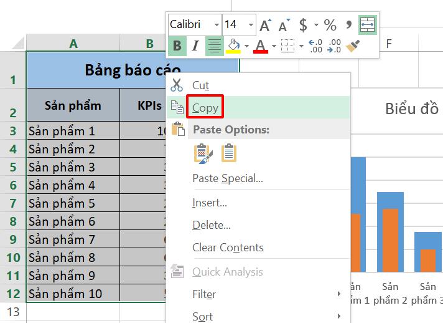Viewport: 443px width, 323px height.
Task: Click the 'Biểu đồ' chart title
Action: [413, 108]
